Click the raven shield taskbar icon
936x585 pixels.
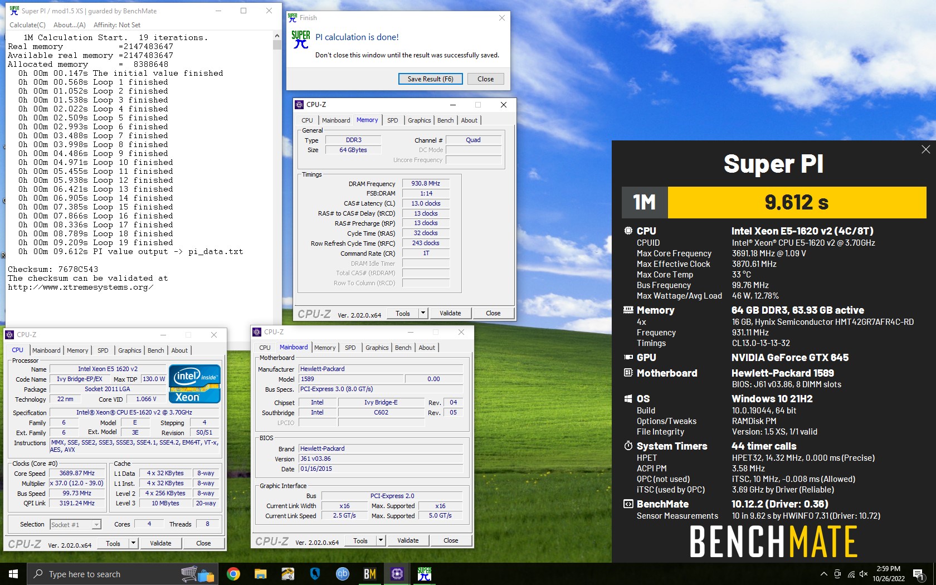coord(315,574)
